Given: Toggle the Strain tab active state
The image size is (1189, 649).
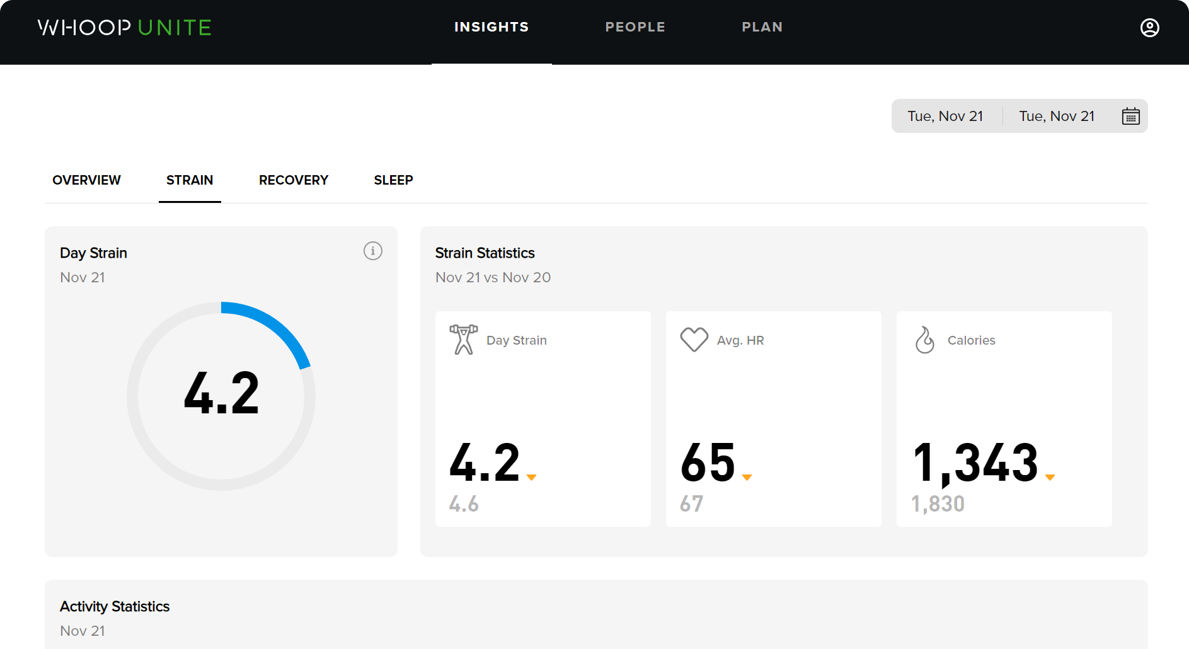Looking at the screenshot, I should [190, 180].
